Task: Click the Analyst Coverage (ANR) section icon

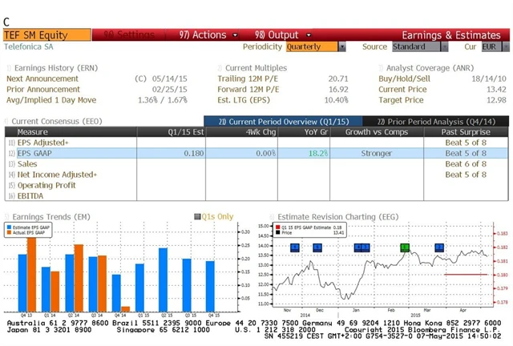Action: [380, 69]
